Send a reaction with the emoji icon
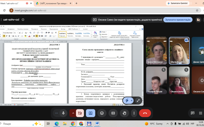 click(102, 113)
